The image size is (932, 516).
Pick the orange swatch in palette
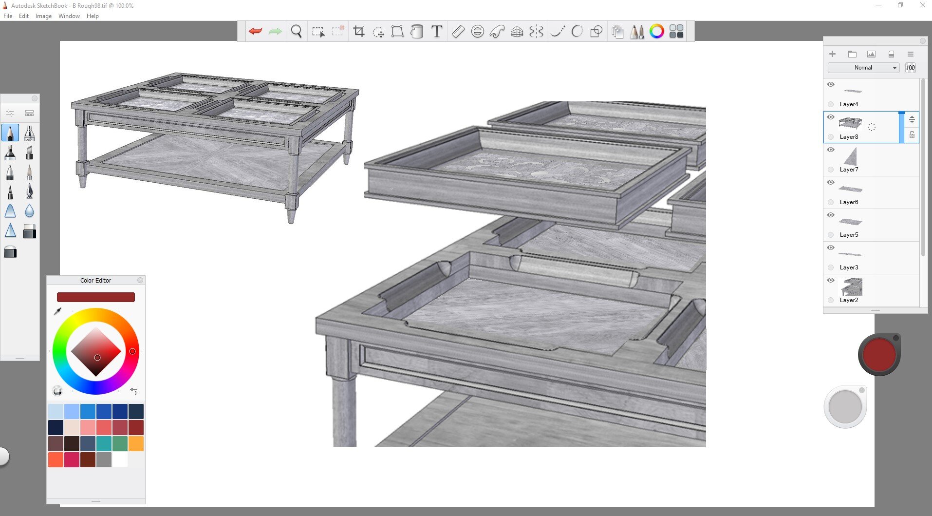click(x=136, y=443)
